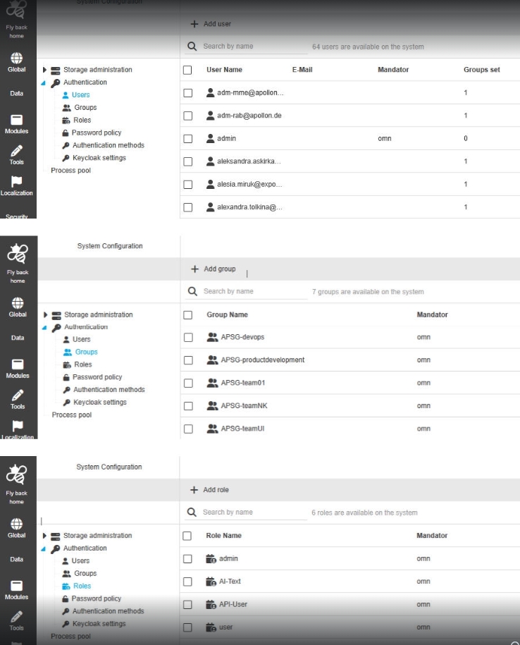This screenshot has height=645, width=520.
Task: Tick the checkbox for the admin user row
Action: (x=187, y=139)
